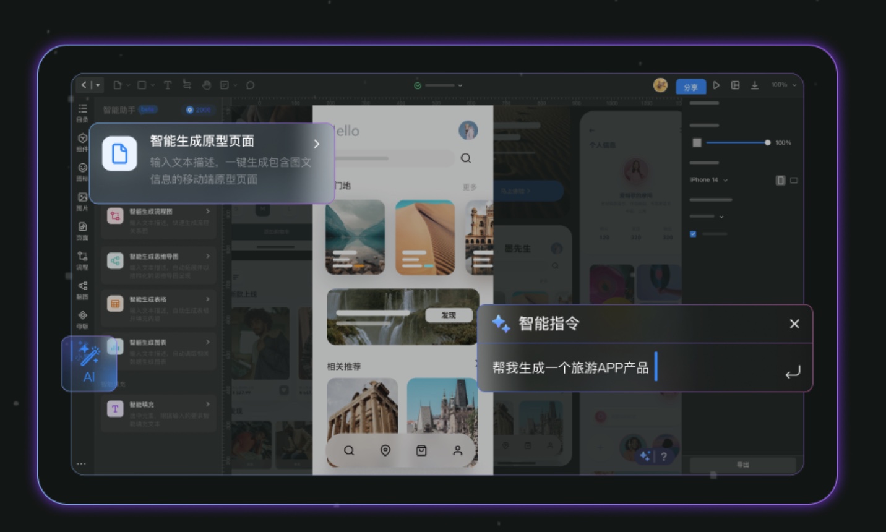This screenshot has width=886, height=532.
Task: Select the 智能生成图表 entry
Action: (x=159, y=351)
